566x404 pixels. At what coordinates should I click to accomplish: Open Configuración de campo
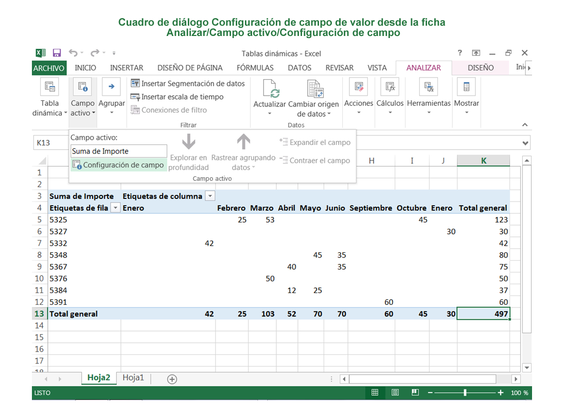(118, 165)
